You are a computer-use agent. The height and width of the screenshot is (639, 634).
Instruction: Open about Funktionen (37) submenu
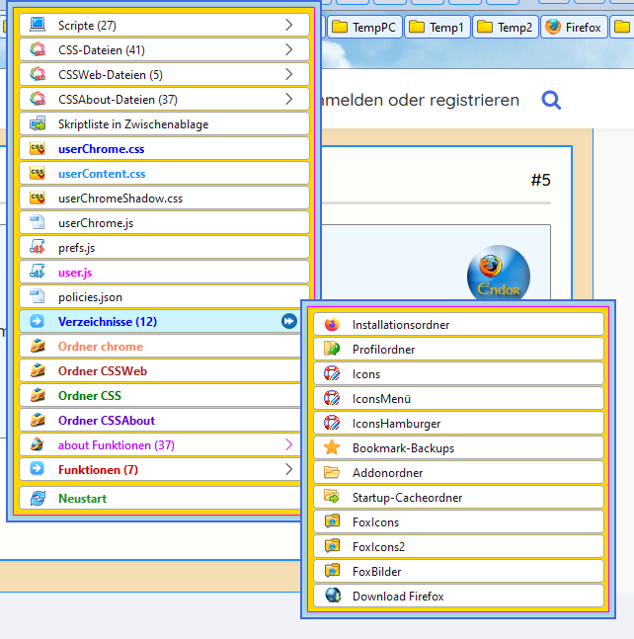coord(160,445)
